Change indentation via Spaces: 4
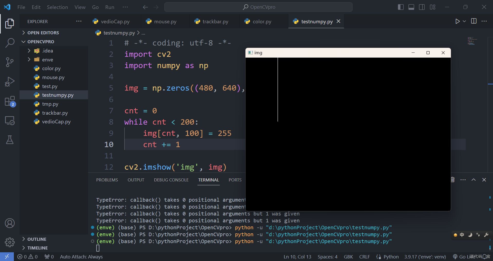The width and height of the screenshot is (493, 261). [x=327, y=257]
